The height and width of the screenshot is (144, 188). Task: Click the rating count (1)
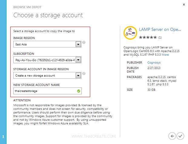coord(160,38)
